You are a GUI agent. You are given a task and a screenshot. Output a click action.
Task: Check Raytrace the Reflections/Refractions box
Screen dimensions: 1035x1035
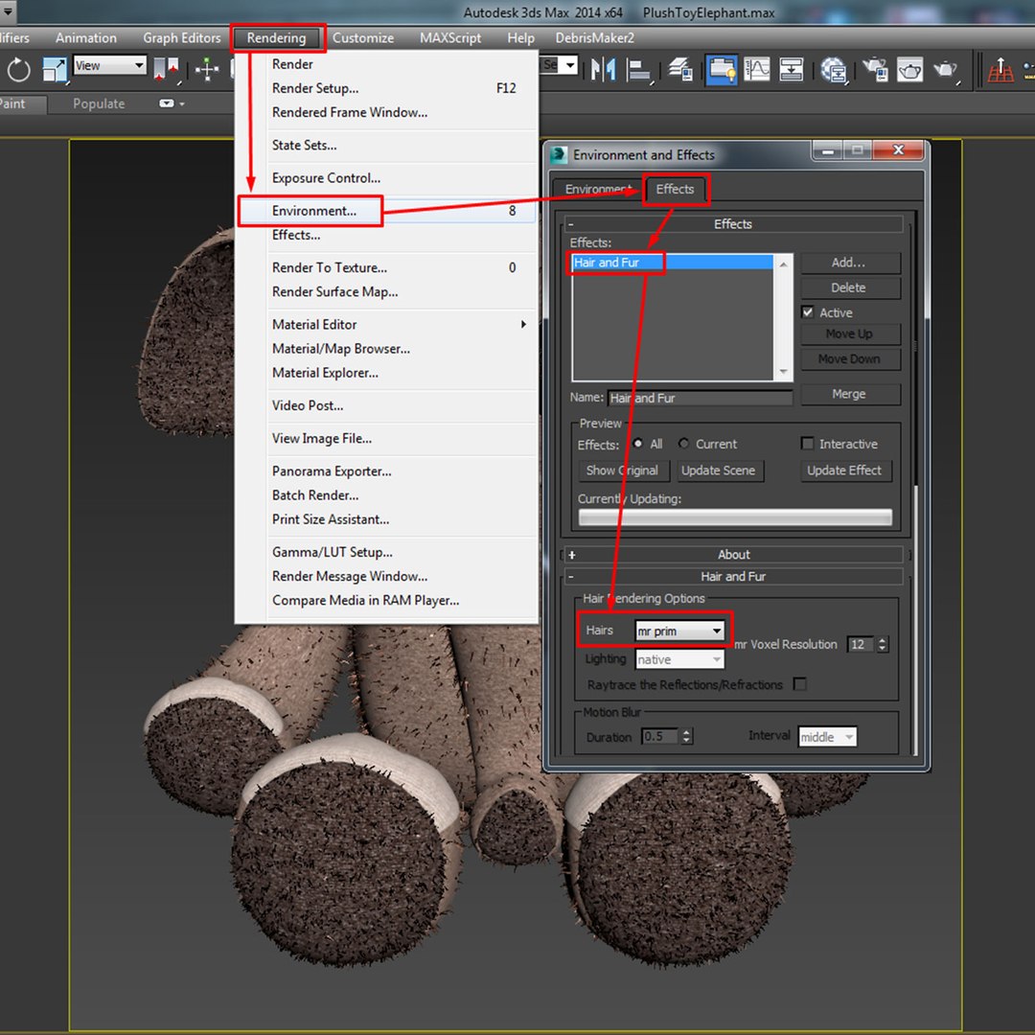[x=800, y=684]
